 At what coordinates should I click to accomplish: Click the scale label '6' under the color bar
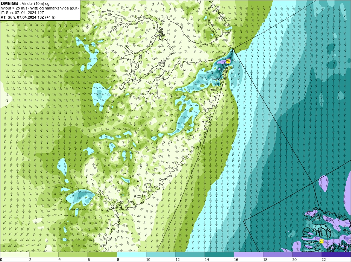89,260
